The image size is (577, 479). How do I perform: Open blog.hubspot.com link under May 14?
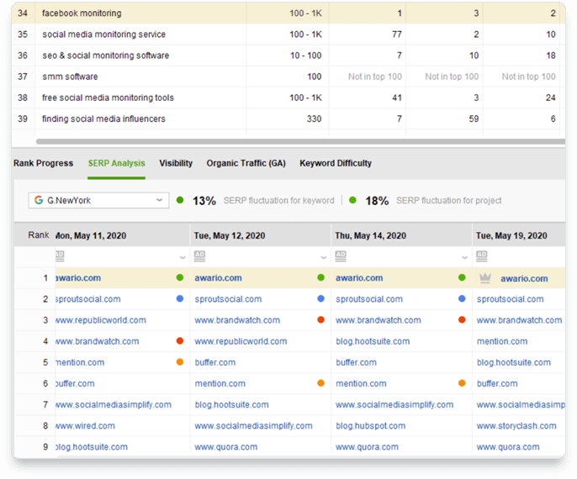click(x=371, y=426)
